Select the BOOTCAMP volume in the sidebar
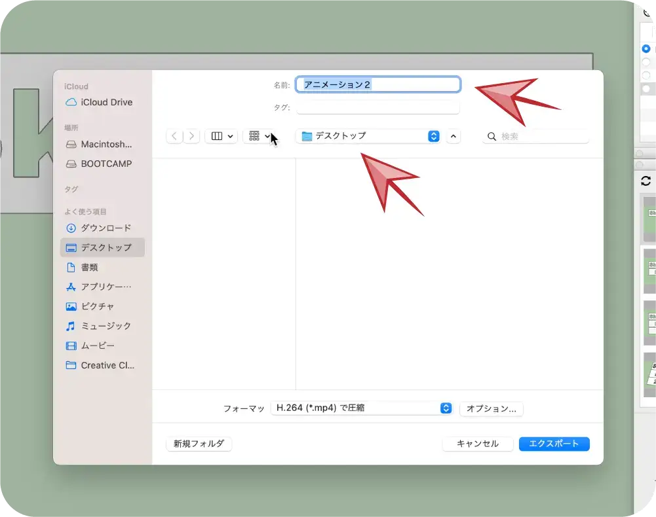Viewport: 656px width, 517px height. click(106, 164)
